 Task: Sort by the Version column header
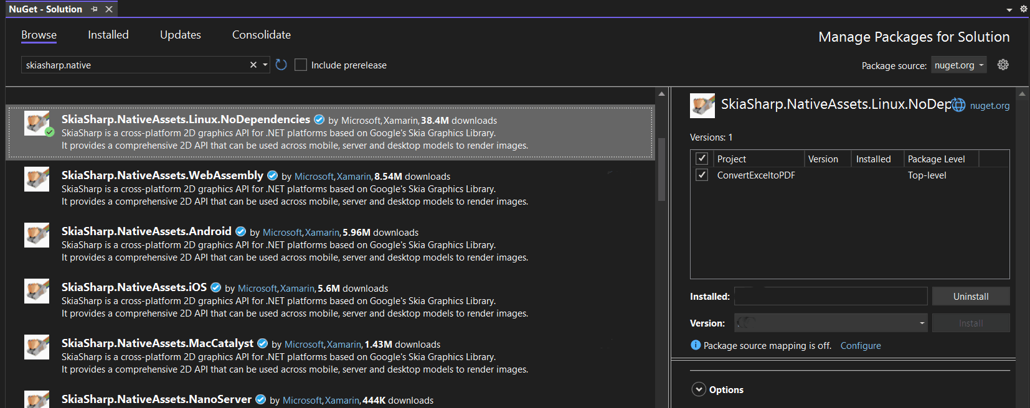point(828,159)
